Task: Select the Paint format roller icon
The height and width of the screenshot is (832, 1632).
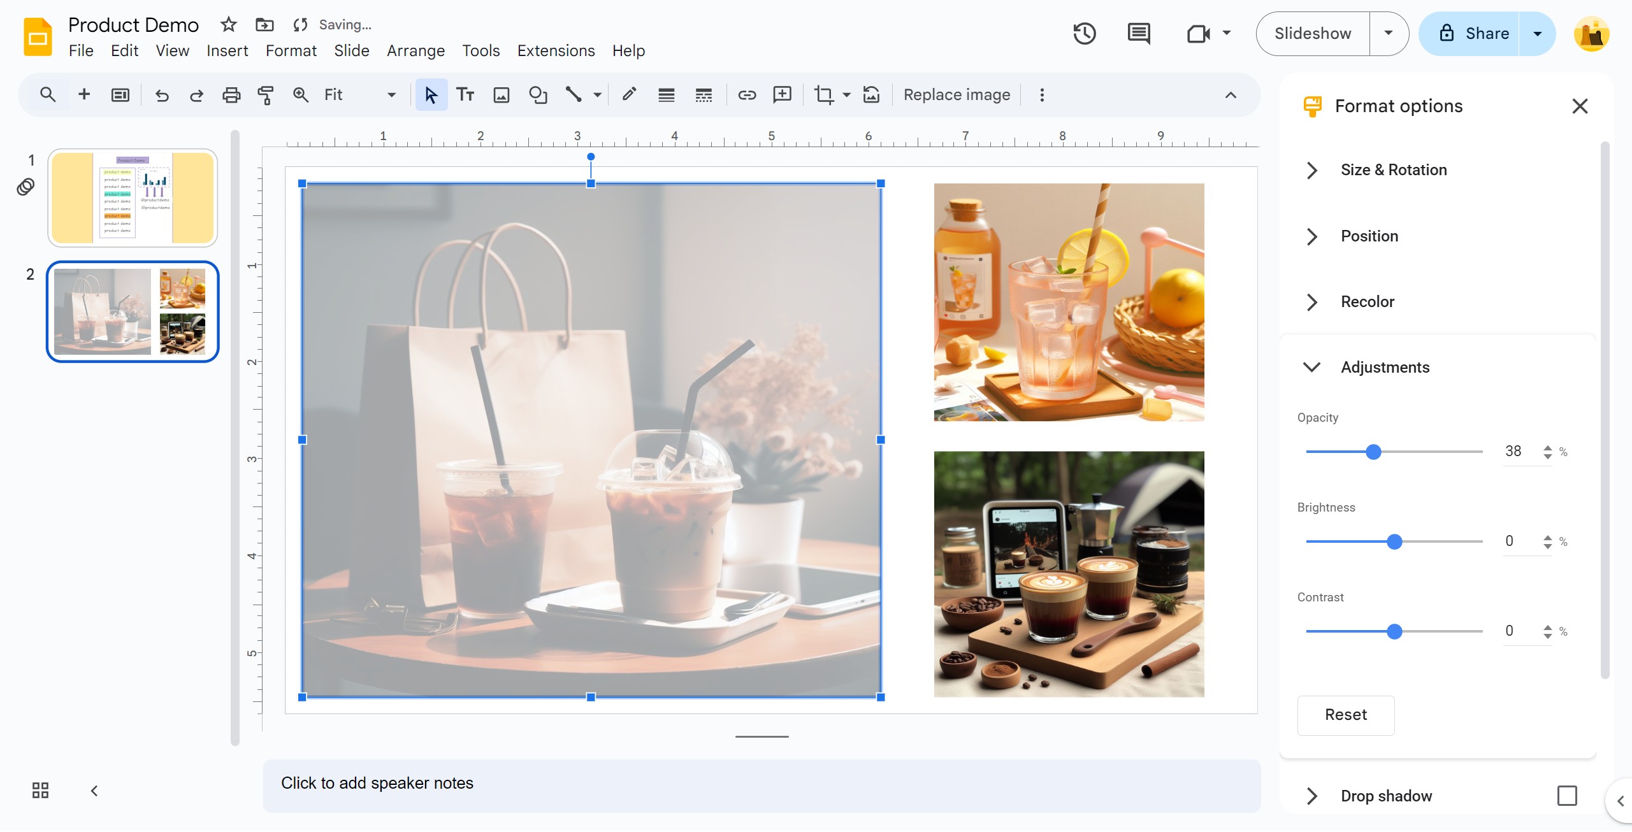Action: (x=266, y=95)
